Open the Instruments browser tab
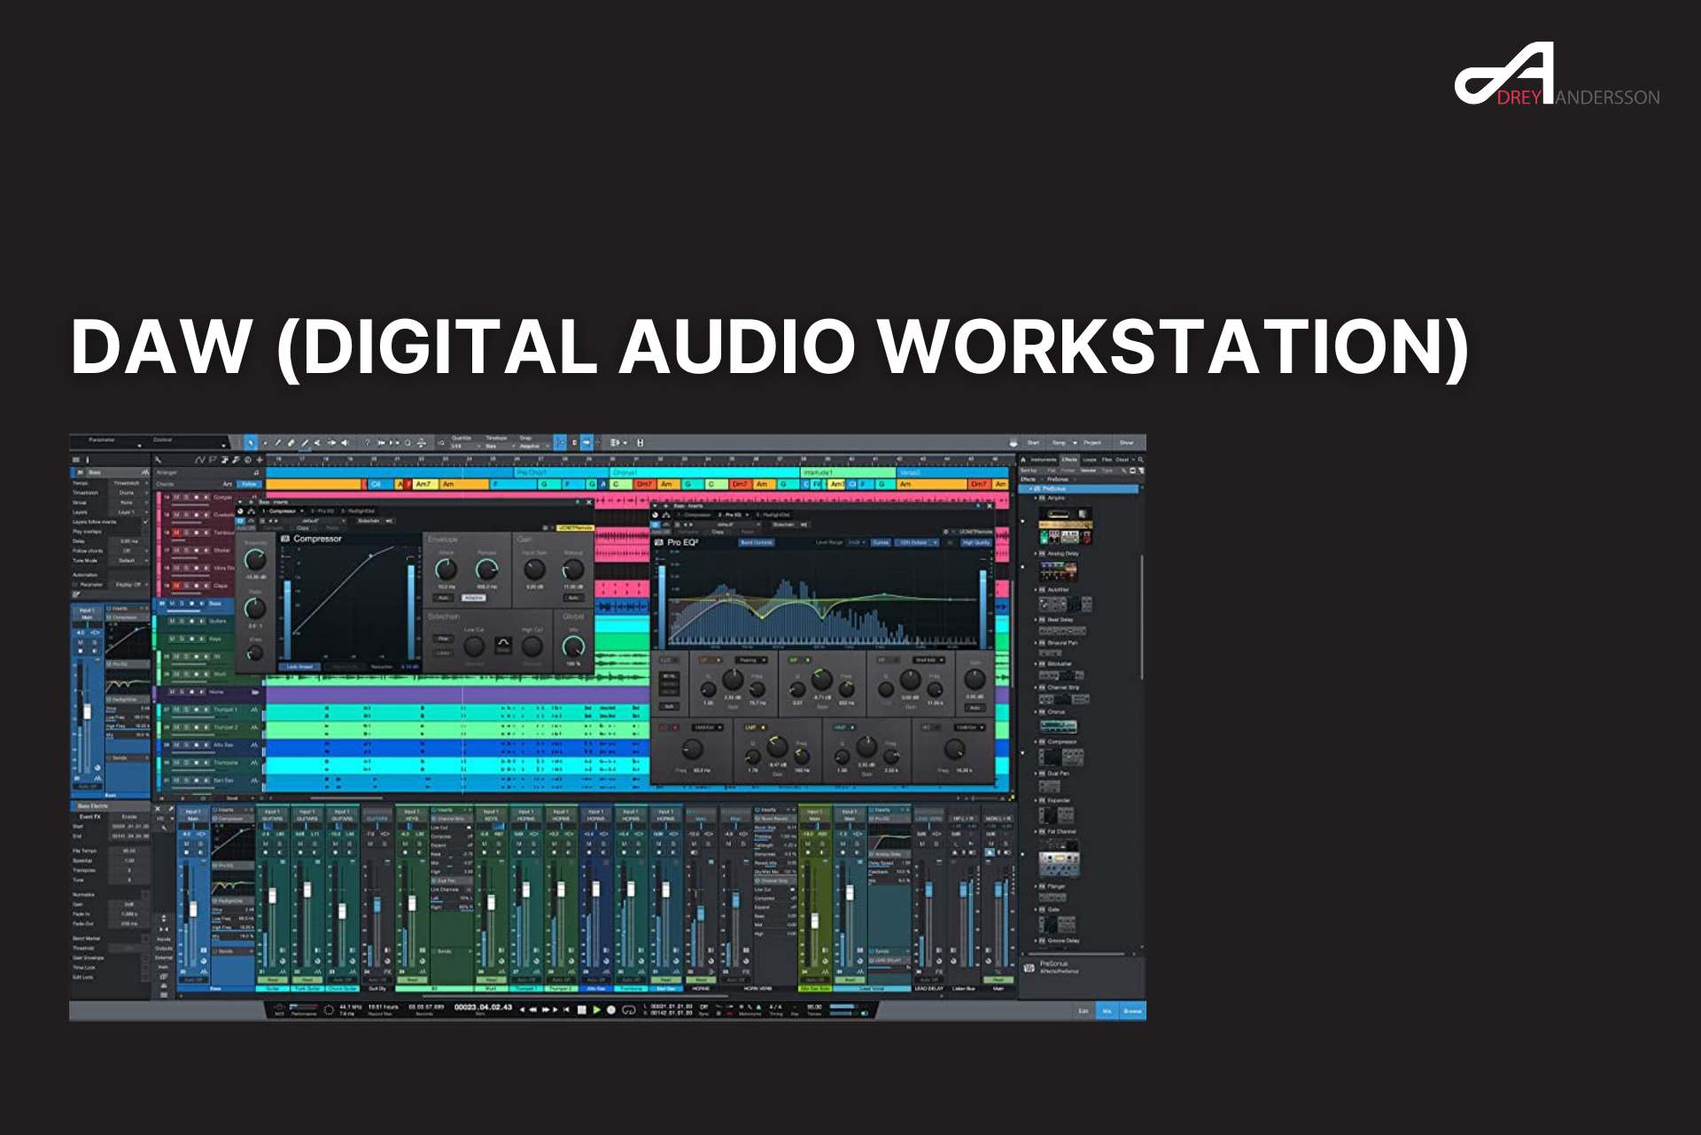1701x1135 pixels. 1044,460
